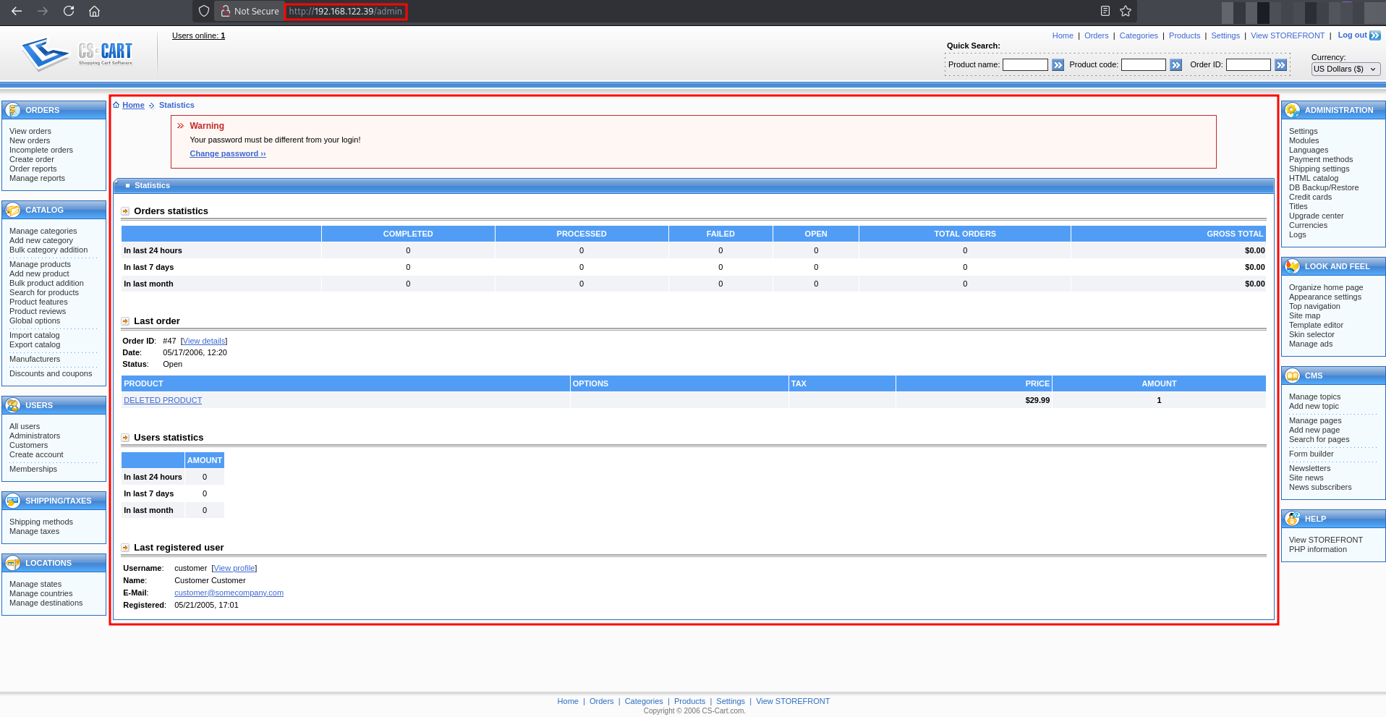Click the breadcrumb home icon
Viewport: 1386px width, 717px height.
116,105
